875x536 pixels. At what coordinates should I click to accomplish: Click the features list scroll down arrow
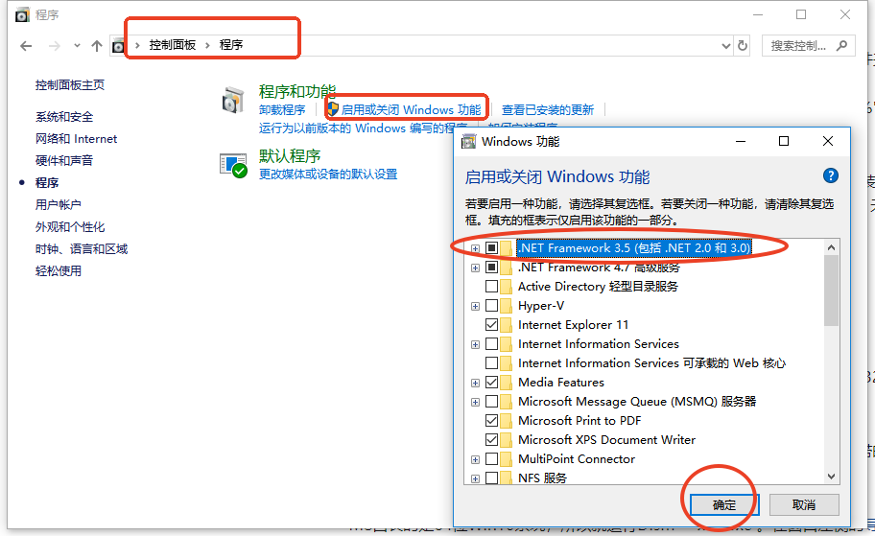(831, 476)
